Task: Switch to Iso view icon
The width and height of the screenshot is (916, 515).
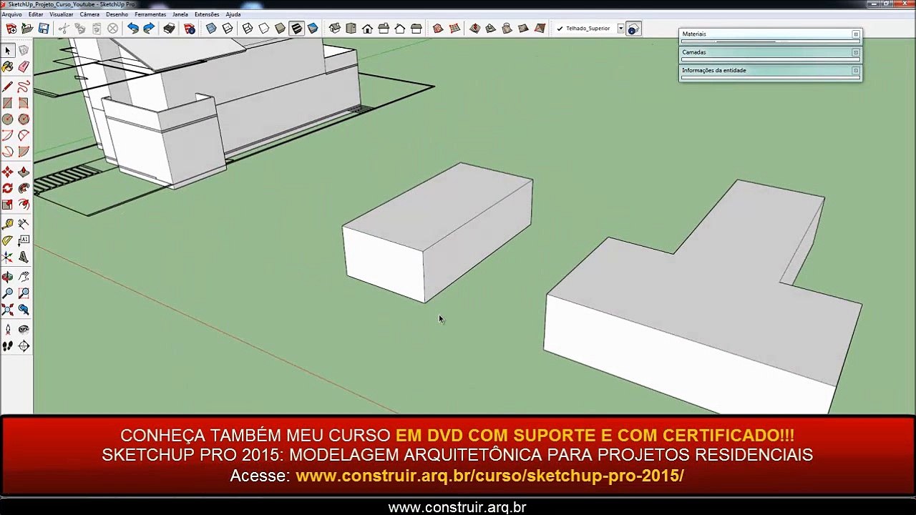Action: click(x=334, y=29)
